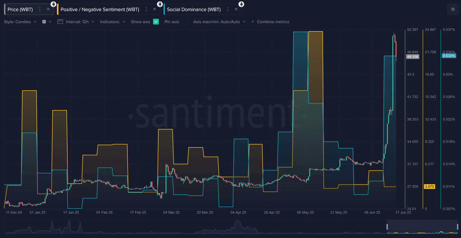Remove the Price (WBT) metric
Viewport: 461px width, 238px height.
click(x=48, y=9)
